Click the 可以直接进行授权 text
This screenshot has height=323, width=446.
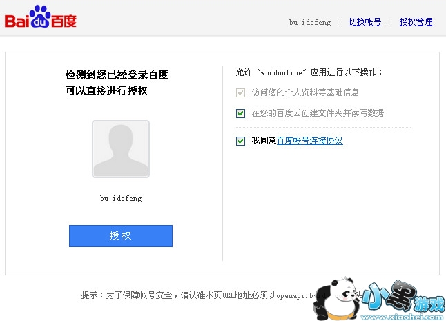(106, 91)
